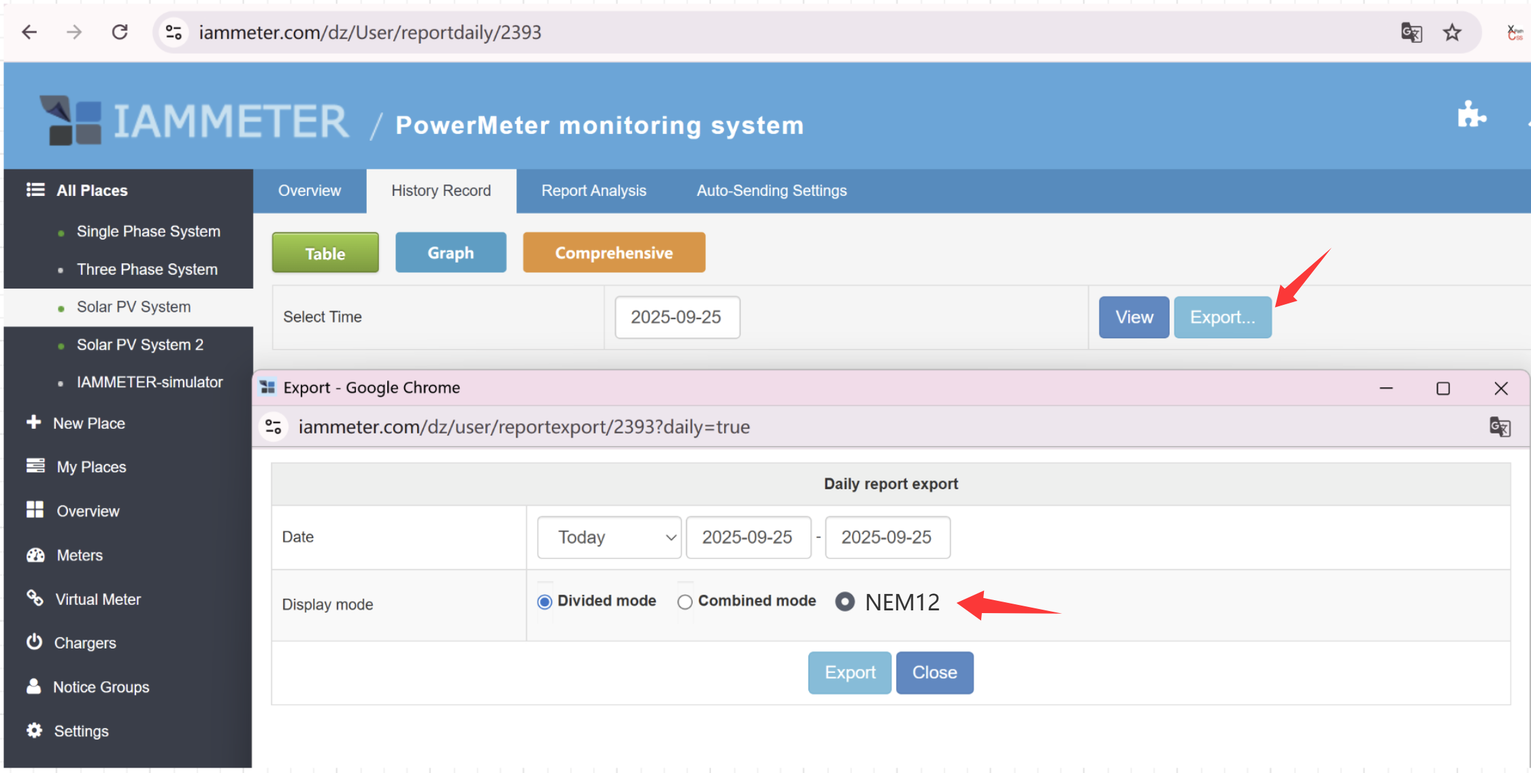This screenshot has height=773, width=1531.
Task: Click the Settings gear icon in sidebar
Action: tap(34, 731)
